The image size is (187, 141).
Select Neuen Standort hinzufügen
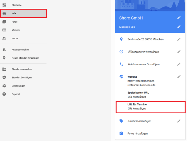click(x=25, y=58)
